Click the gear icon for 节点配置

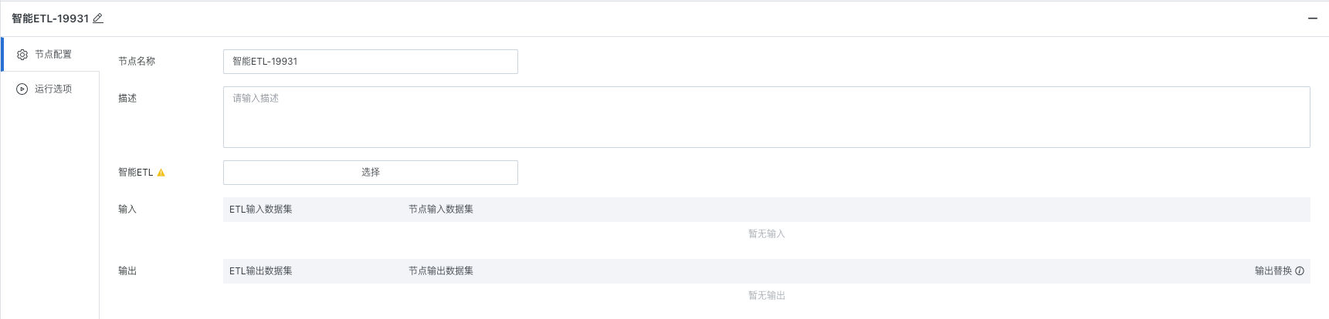click(22, 55)
